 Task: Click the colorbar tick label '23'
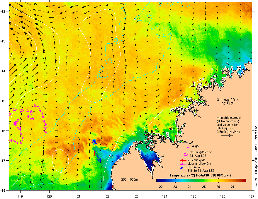175,187
